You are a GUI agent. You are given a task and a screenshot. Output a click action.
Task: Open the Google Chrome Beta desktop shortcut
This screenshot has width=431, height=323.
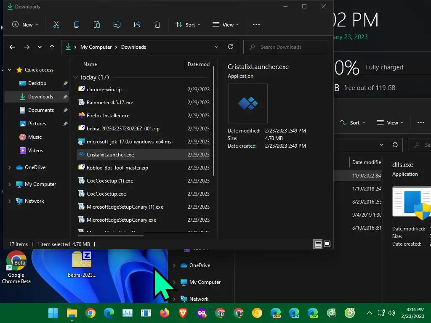(x=16, y=267)
